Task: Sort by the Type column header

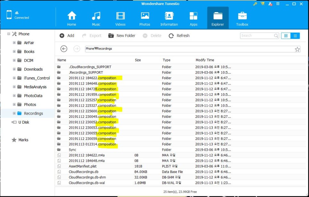Action: pos(167,60)
